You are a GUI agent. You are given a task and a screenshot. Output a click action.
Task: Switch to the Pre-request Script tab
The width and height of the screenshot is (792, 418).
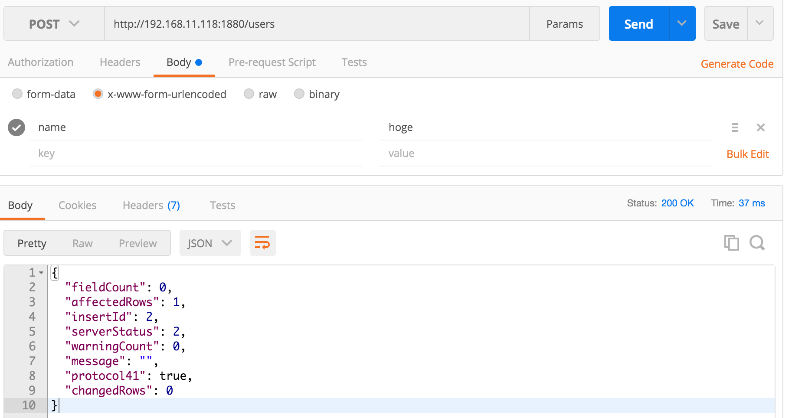coord(272,62)
